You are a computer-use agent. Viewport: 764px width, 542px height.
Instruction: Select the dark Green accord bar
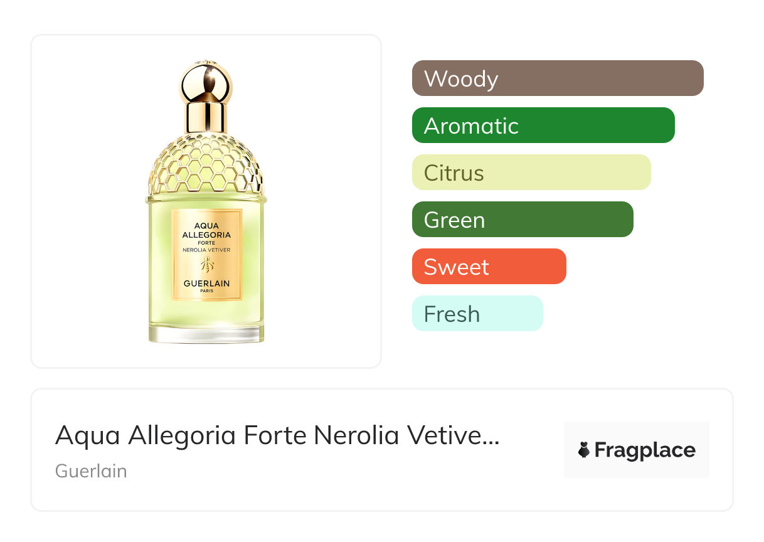click(x=522, y=220)
